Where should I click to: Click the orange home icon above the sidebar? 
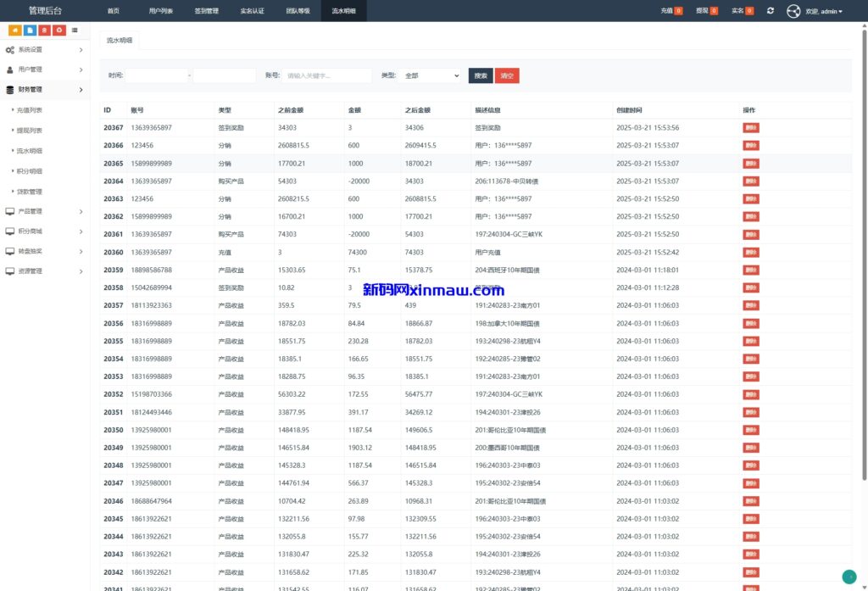click(14, 30)
